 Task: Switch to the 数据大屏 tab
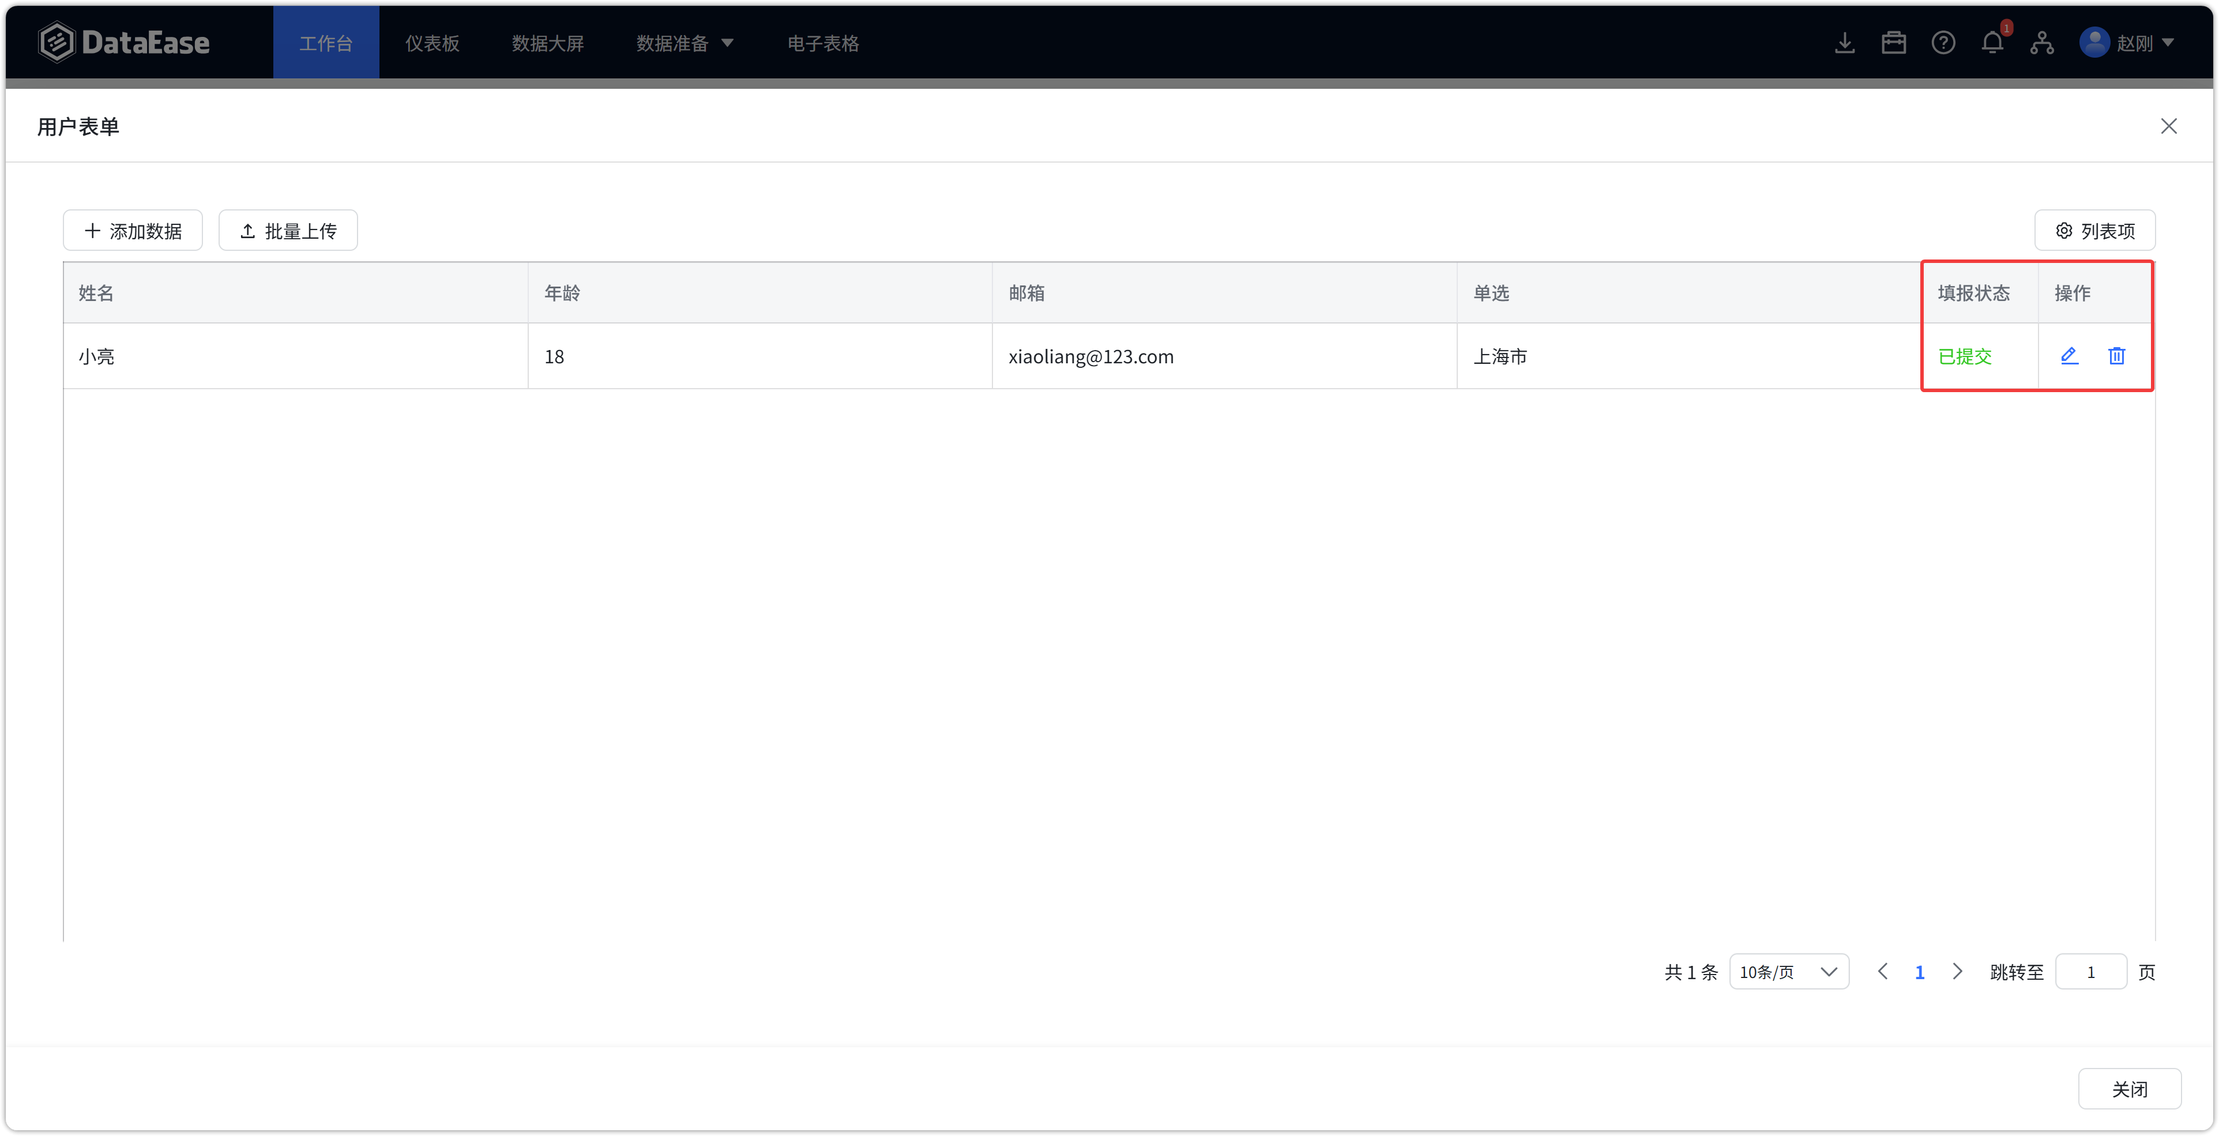point(548,42)
